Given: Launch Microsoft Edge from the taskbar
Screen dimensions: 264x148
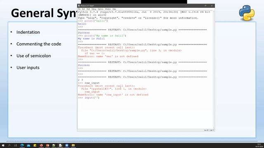Looking at the screenshot, I should pos(22,145).
